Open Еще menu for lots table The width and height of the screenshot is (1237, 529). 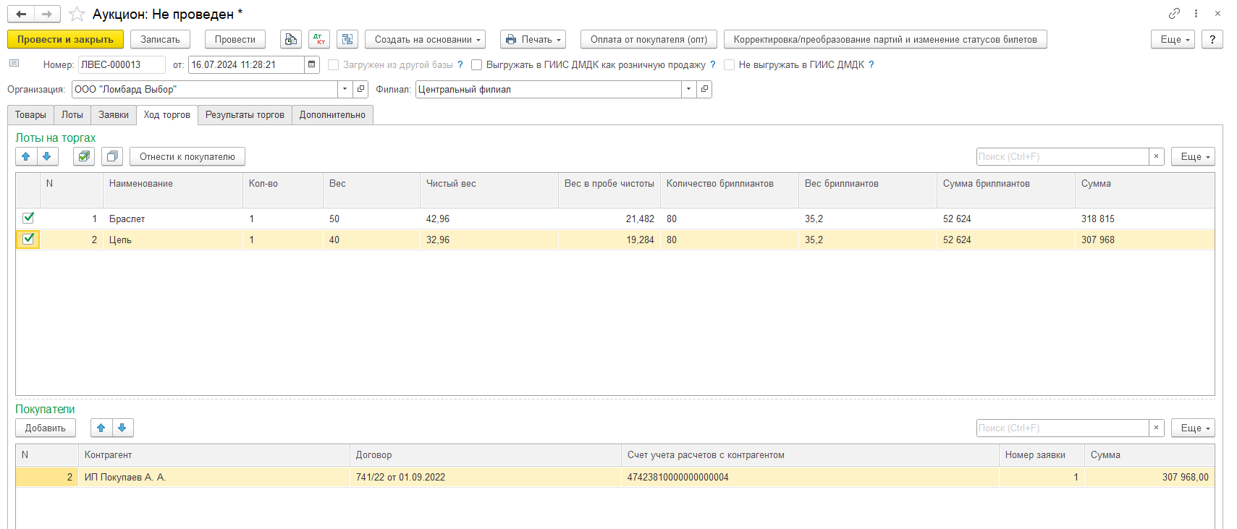pos(1193,156)
